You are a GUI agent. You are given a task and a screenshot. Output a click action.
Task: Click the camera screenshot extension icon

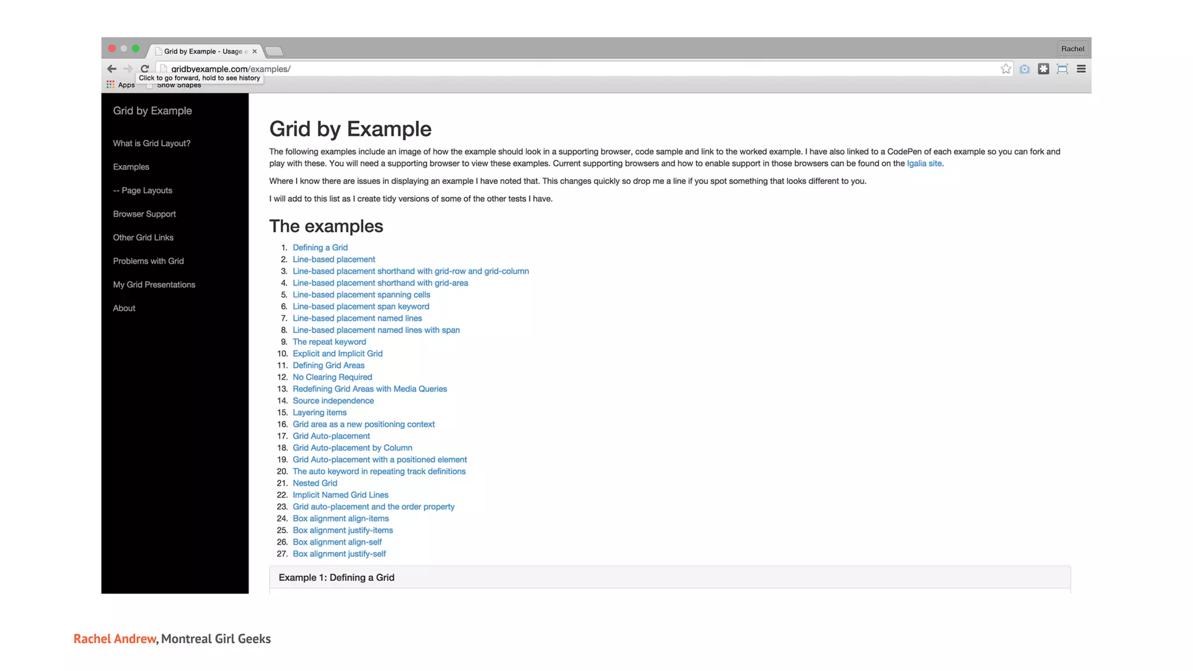[x=1025, y=69]
